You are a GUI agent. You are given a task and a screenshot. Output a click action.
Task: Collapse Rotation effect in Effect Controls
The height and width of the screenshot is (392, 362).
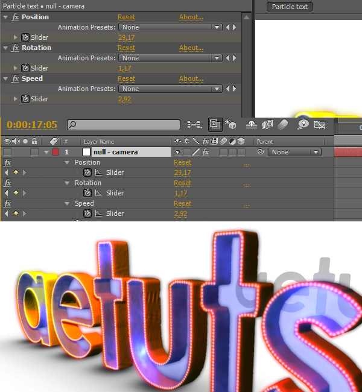tap(5, 48)
